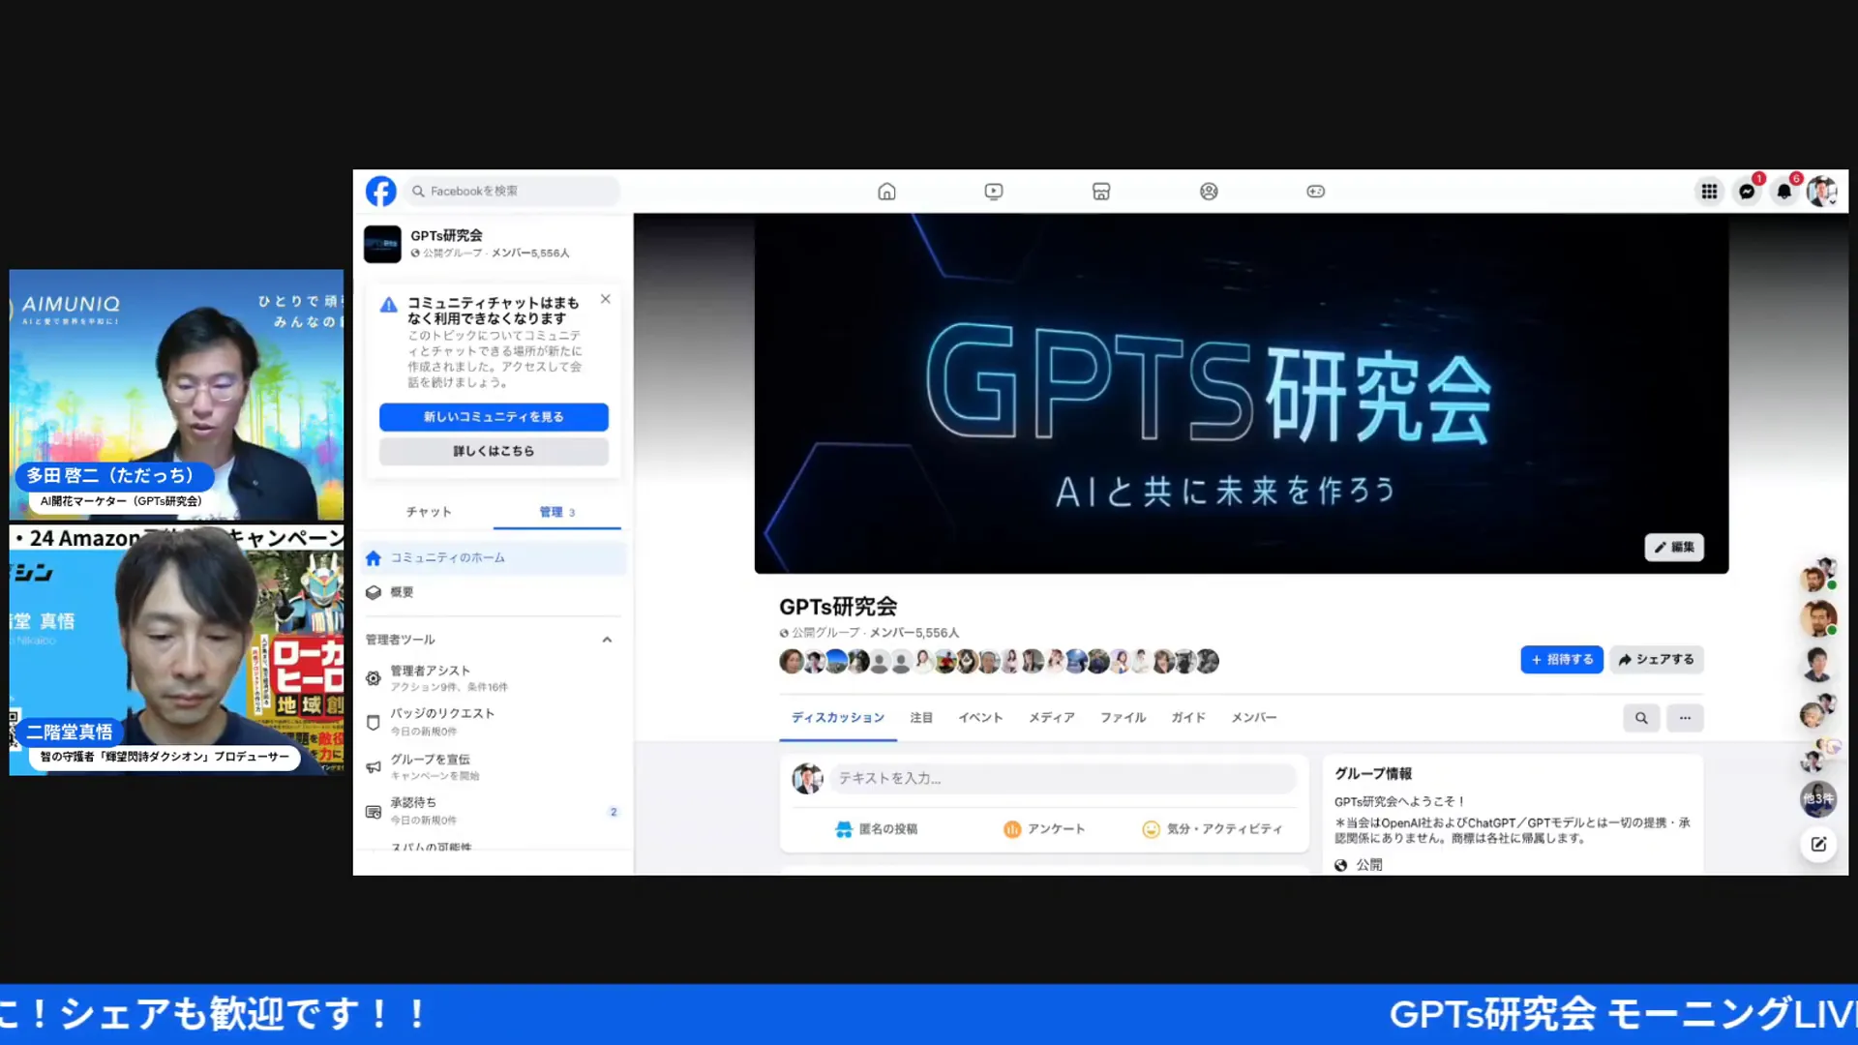Screen dimensions: 1858x1045
Task: Open the notifications bell icon
Action: click(1784, 192)
